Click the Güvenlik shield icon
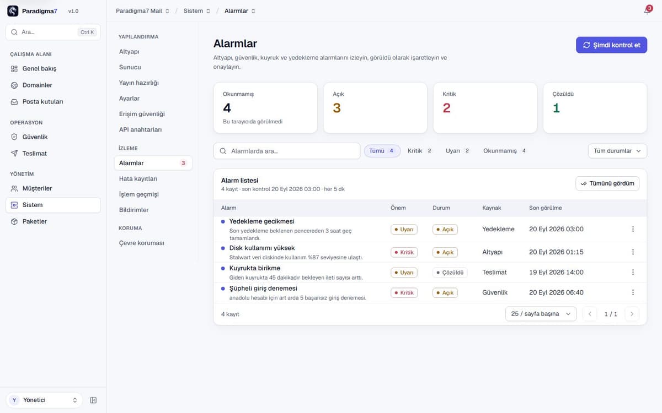The width and height of the screenshot is (662, 413). tap(14, 137)
